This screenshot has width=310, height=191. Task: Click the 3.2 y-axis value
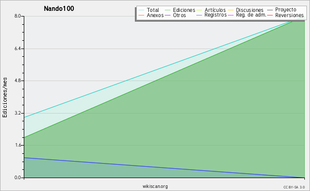click(x=18, y=113)
